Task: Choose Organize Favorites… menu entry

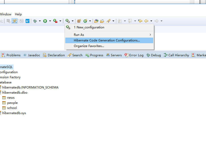Action: [109, 46]
